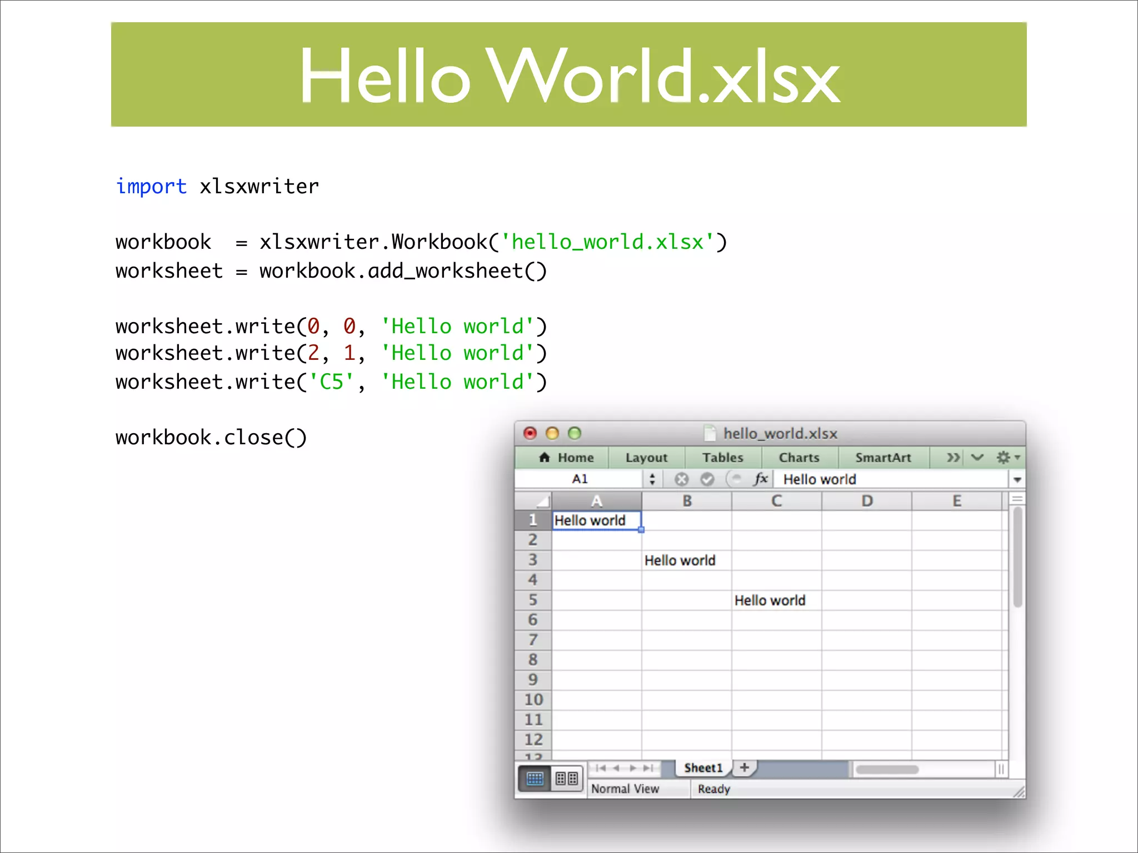Click cell B3 with Hello world
Viewport: 1138px width, 853px height.
[687, 560]
